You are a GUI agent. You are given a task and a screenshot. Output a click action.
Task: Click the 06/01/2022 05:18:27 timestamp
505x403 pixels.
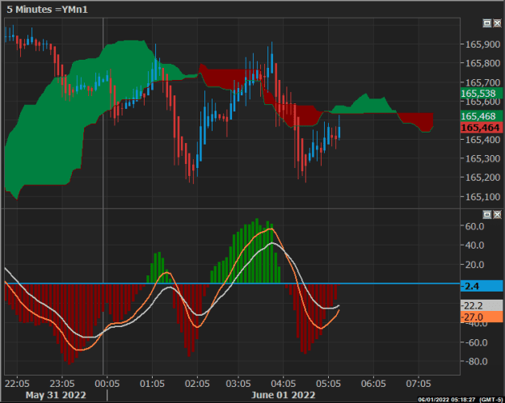(x=447, y=400)
